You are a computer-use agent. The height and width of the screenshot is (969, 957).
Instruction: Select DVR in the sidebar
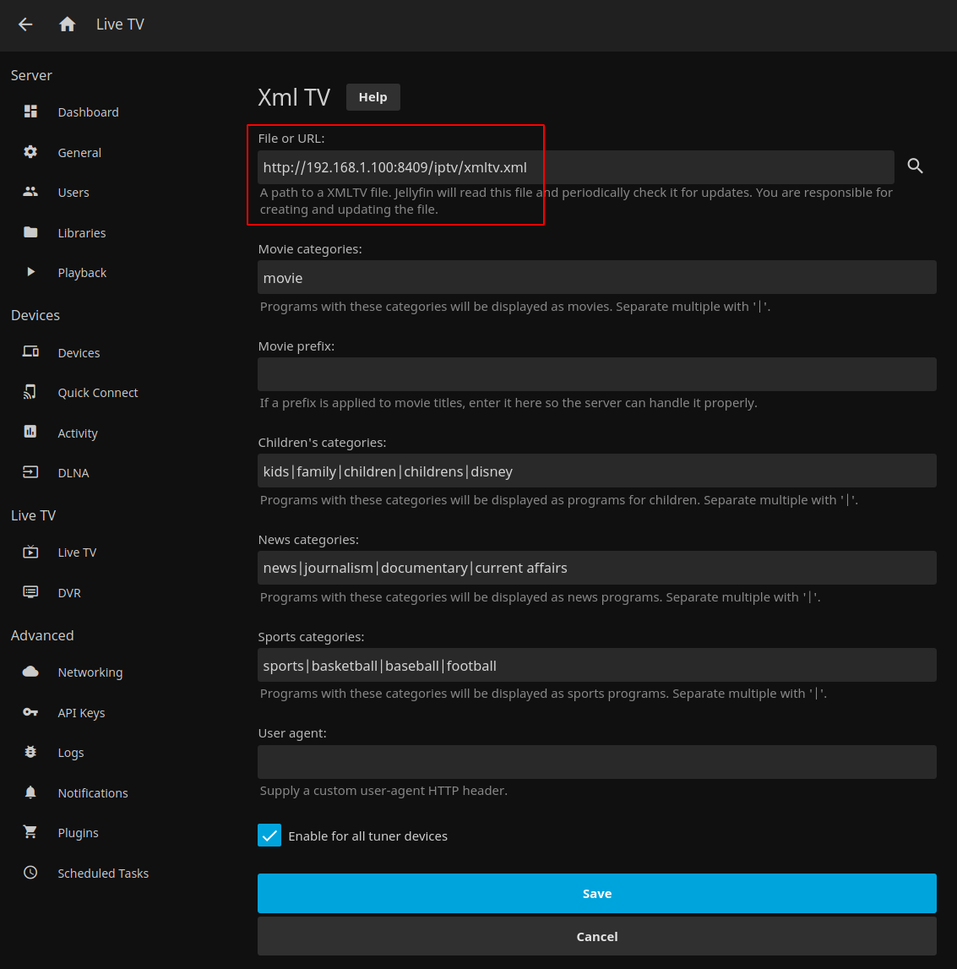click(69, 593)
